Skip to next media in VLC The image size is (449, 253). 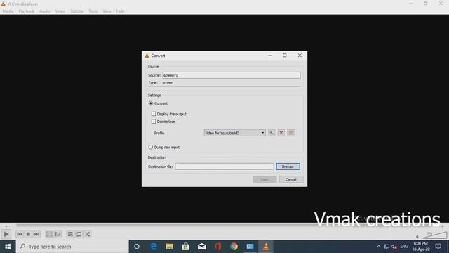(36, 234)
